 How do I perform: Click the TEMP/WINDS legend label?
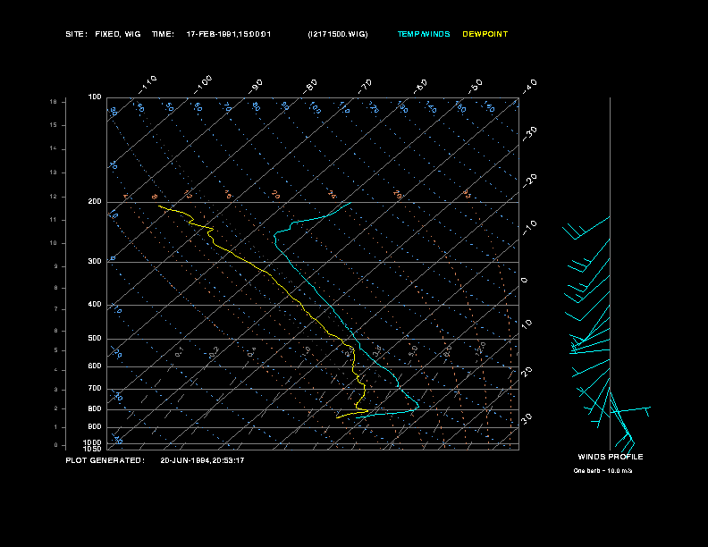[424, 34]
